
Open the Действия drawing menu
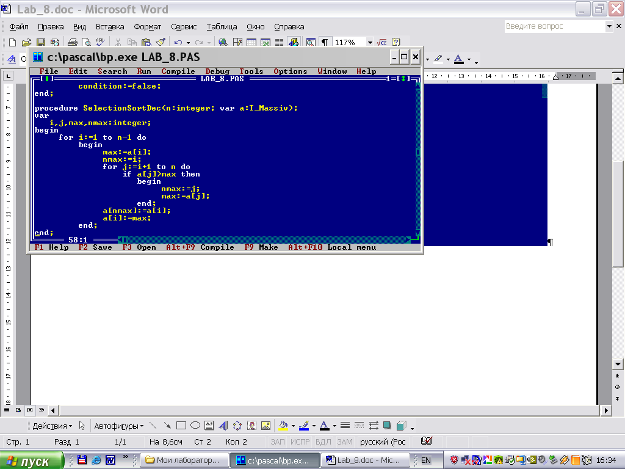coord(52,426)
